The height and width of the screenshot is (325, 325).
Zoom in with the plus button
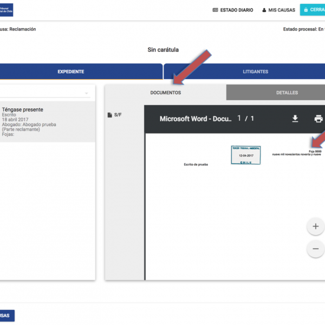pyautogui.click(x=315, y=226)
